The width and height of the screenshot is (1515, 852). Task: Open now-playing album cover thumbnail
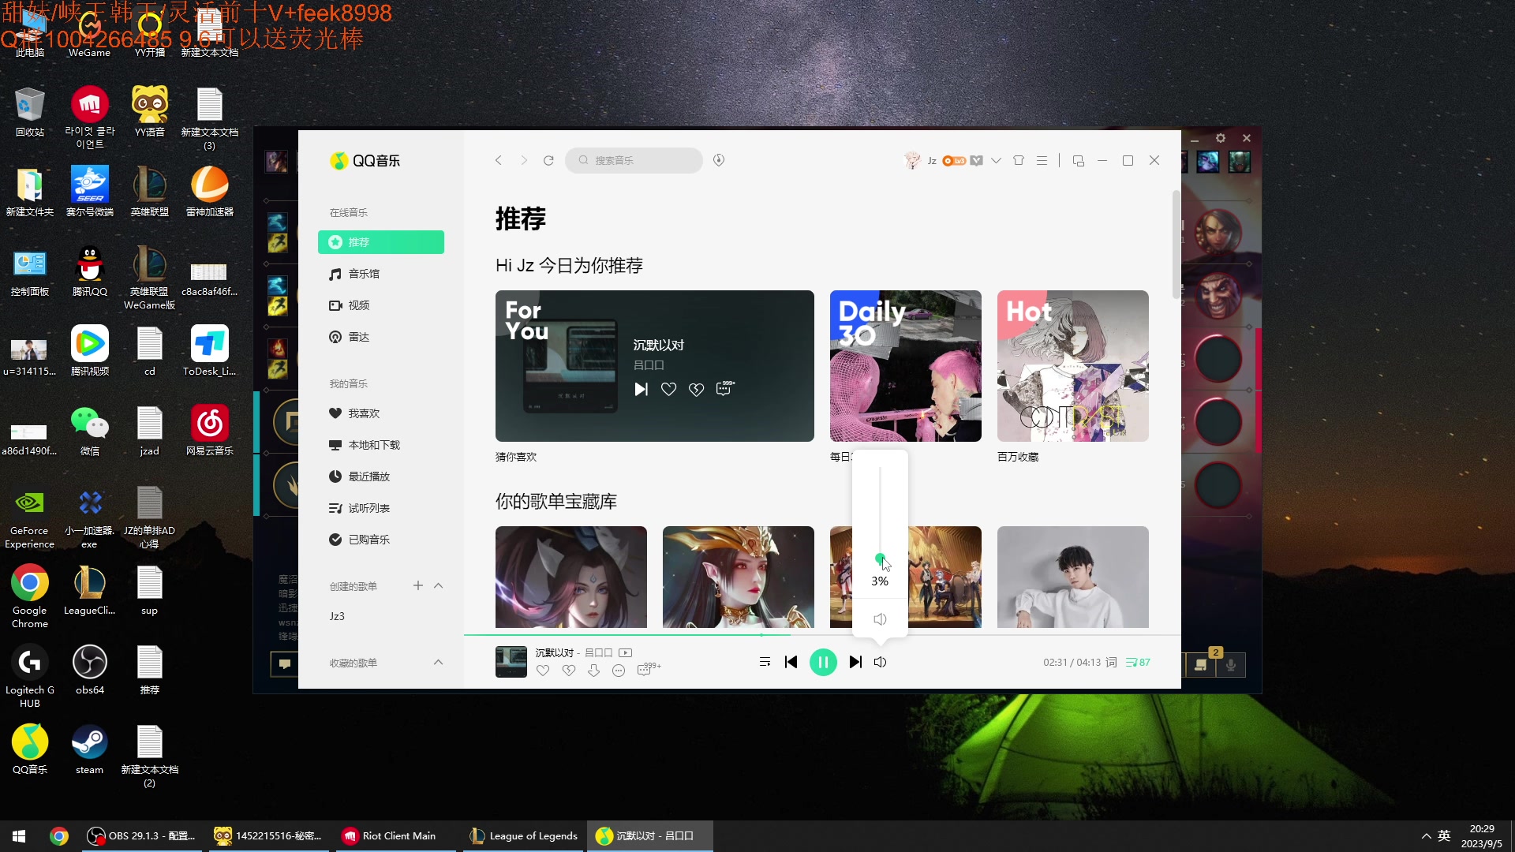click(x=511, y=662)
